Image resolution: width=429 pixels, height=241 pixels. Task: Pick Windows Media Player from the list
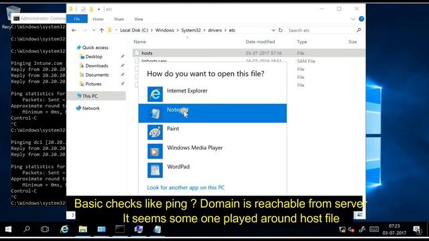tap(212, 151)
